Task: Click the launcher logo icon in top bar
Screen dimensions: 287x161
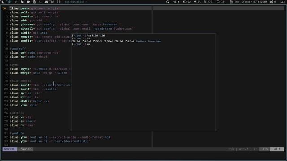Action: coord(3,2)
